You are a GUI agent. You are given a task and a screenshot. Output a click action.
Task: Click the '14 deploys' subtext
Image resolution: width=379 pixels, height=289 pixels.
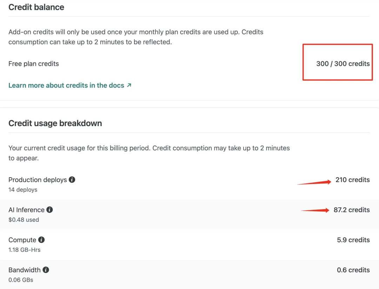point(23,190)
